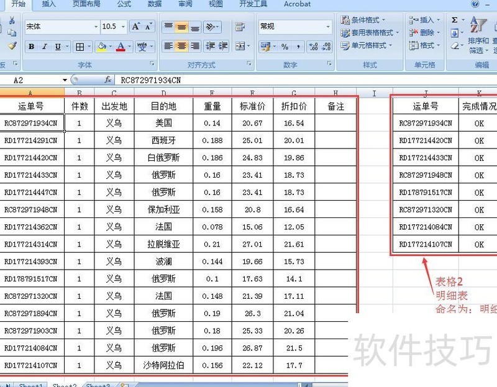The image size is (497, 387).
Task: Select the Format Painter tool
Action: tap(11, 45)
